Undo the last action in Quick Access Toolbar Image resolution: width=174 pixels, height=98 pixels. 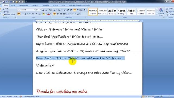(x=7, y=2)
